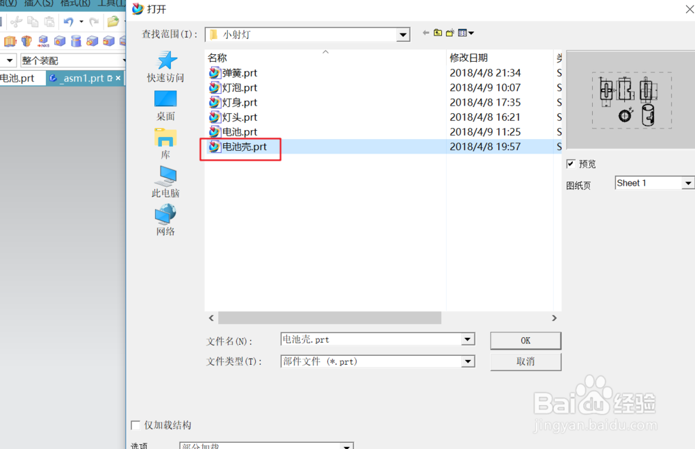The width and height of the screenshot is (695, 449).
Task: Sort files by modified date column
Action: coord(468,58)
